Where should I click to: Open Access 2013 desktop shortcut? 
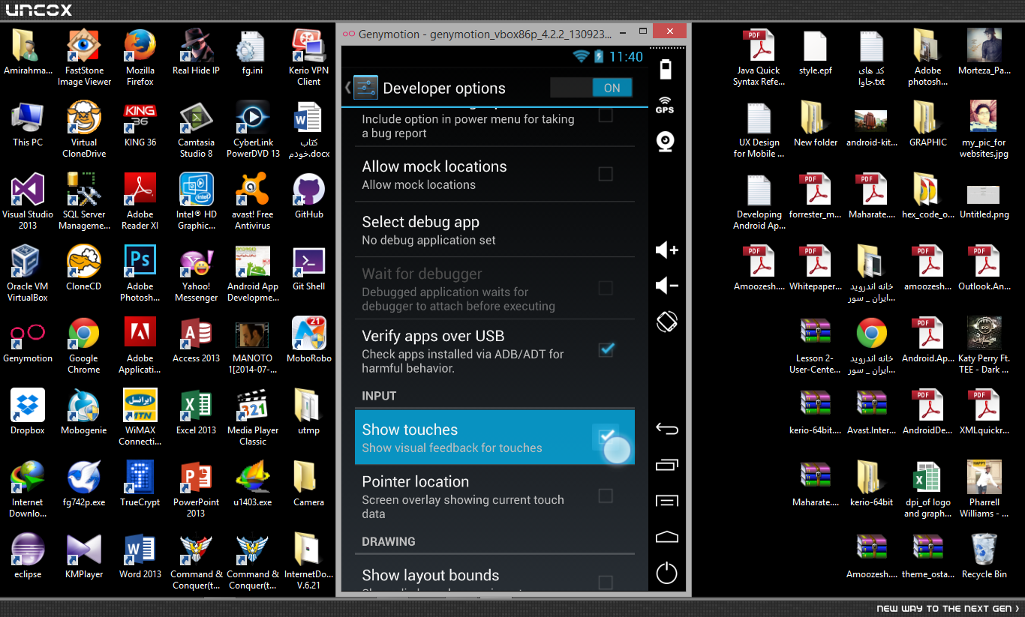196,334
